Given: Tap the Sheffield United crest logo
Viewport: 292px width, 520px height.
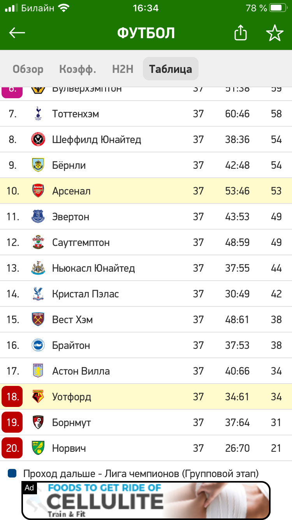Looking at the screenshot, I should tap(38, 140).
